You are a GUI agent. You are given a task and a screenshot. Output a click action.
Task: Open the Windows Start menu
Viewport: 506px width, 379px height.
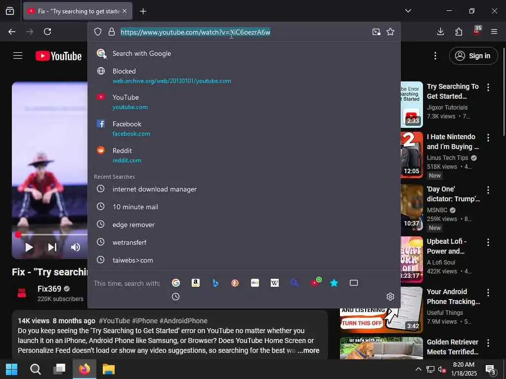[x=12, y=369]
